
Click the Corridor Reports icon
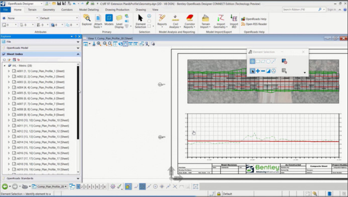[x=190, y=21]
